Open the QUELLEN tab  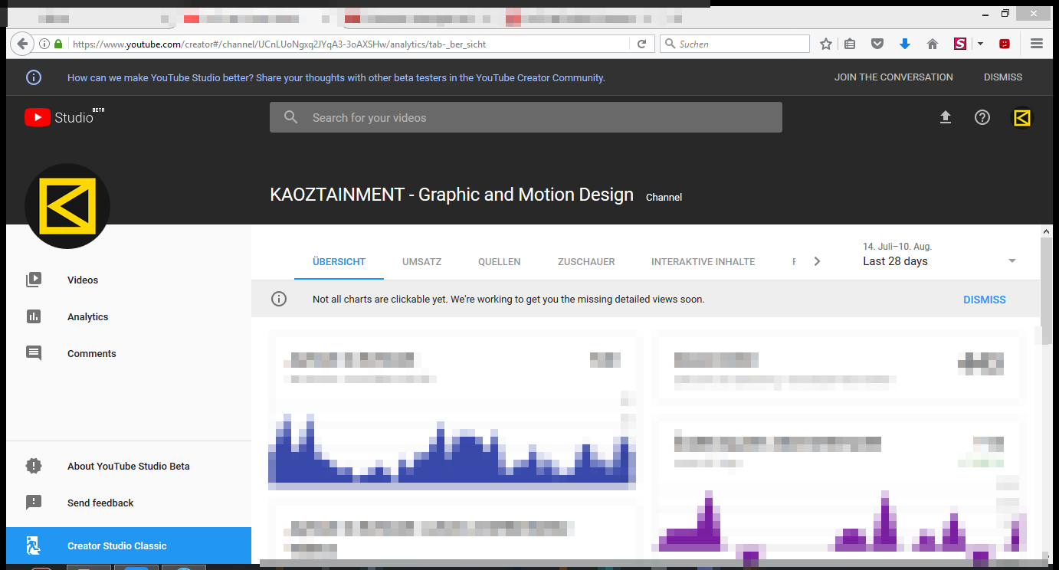(499, 262)
